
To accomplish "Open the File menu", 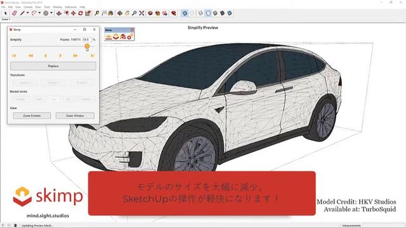I will pos(3,7).
